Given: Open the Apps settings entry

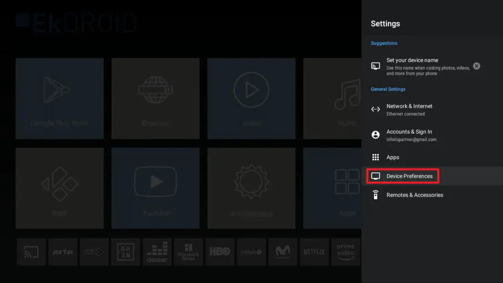Looking at the screenshot, I should tap(393, 157).
